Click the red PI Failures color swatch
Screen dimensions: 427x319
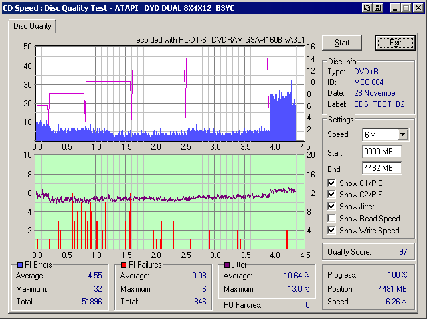pyautogui.click(x=124, y=265)
